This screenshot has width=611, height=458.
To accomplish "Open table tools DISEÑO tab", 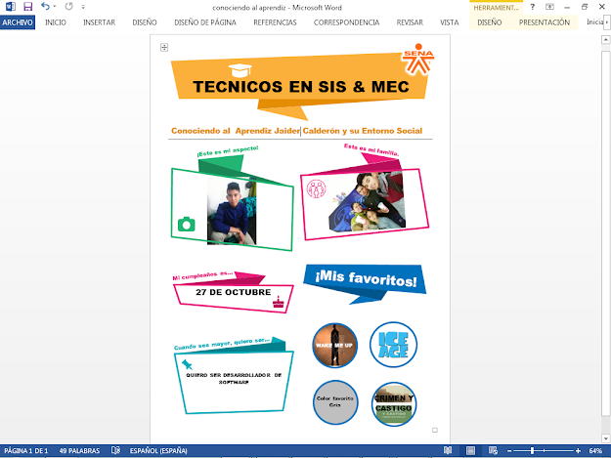I will click(490, 22).
